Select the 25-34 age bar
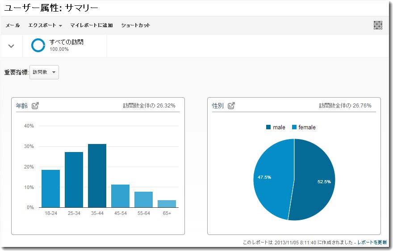Viewport: 393px width, 251px height. [74, 180]
